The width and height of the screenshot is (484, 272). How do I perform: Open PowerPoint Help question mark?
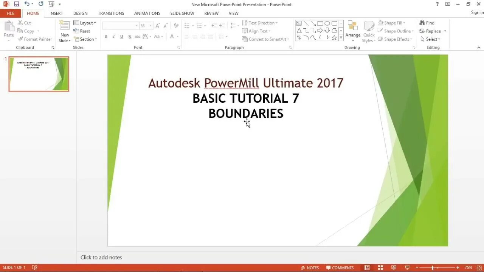[x=437, y=4]
